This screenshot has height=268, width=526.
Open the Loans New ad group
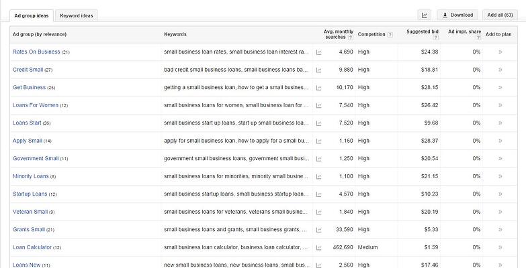click(26, 265)
